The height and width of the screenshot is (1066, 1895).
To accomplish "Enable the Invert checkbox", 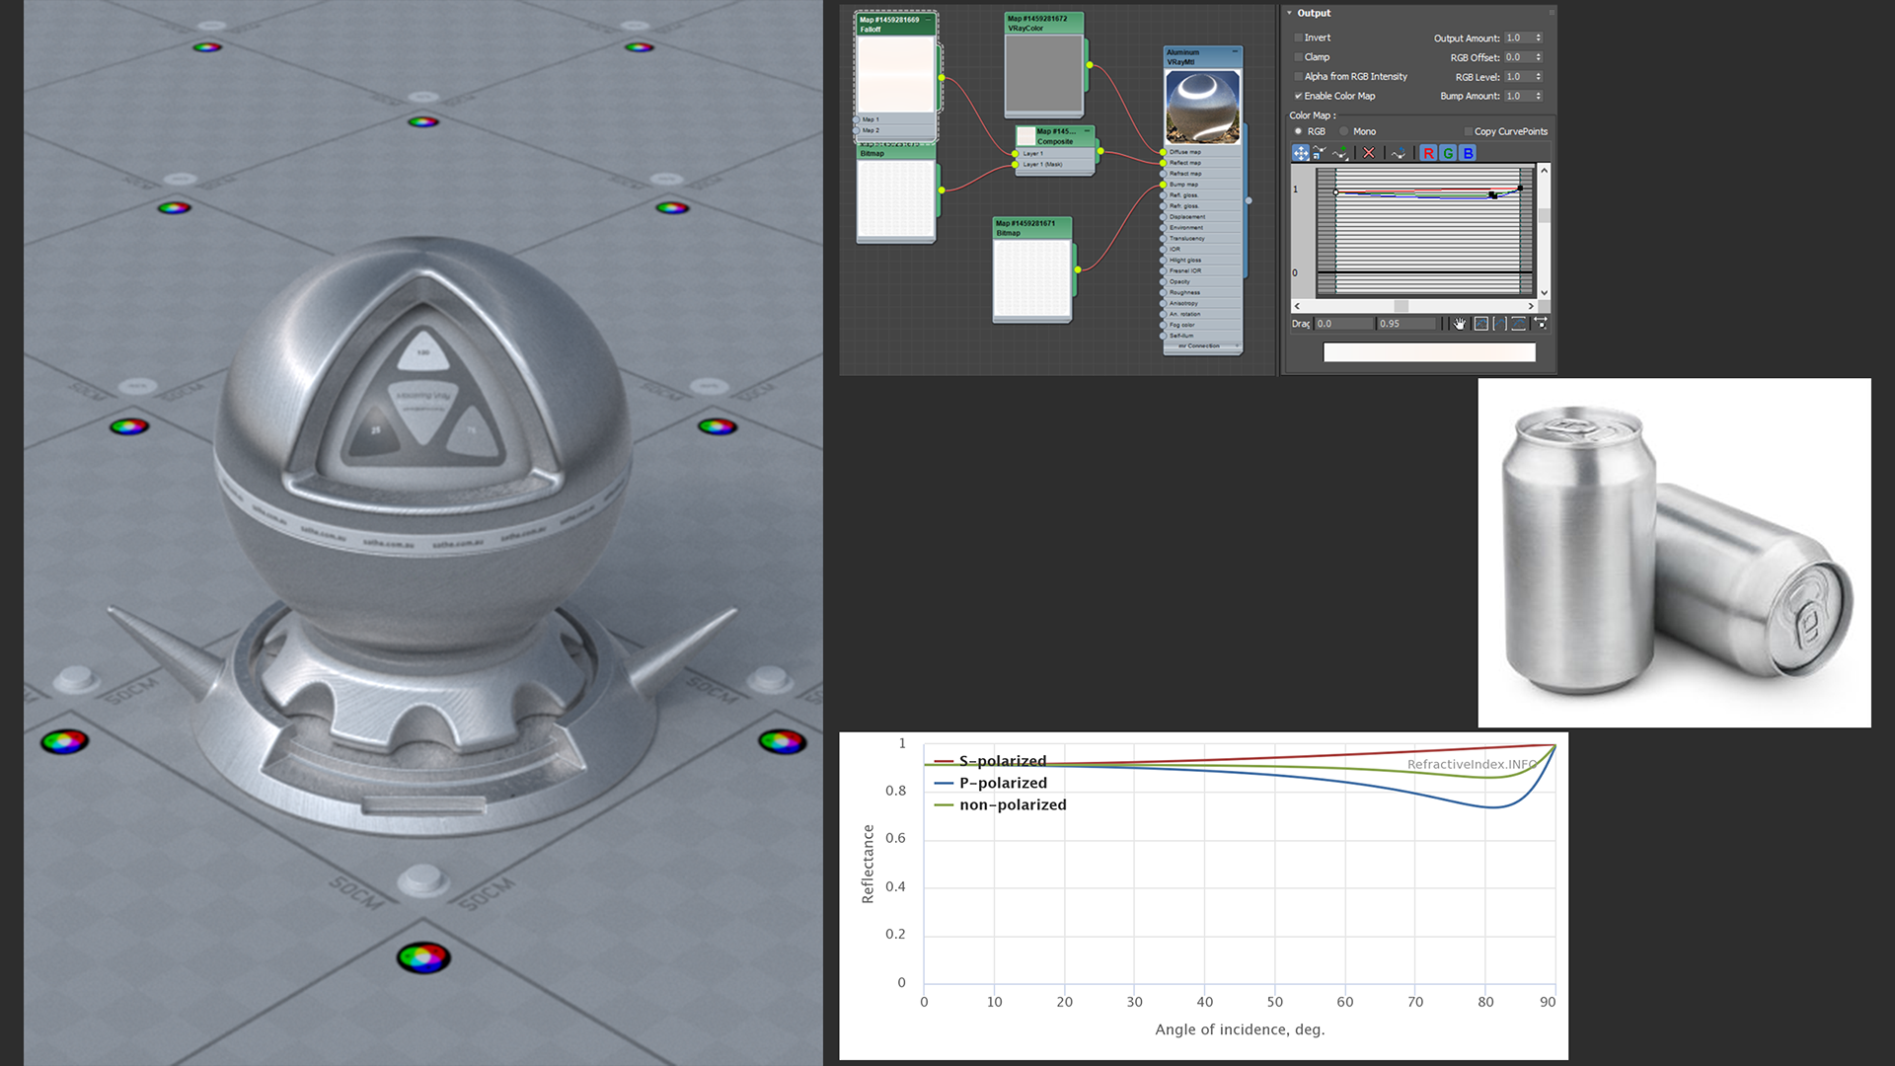I will pos(1298,38).
